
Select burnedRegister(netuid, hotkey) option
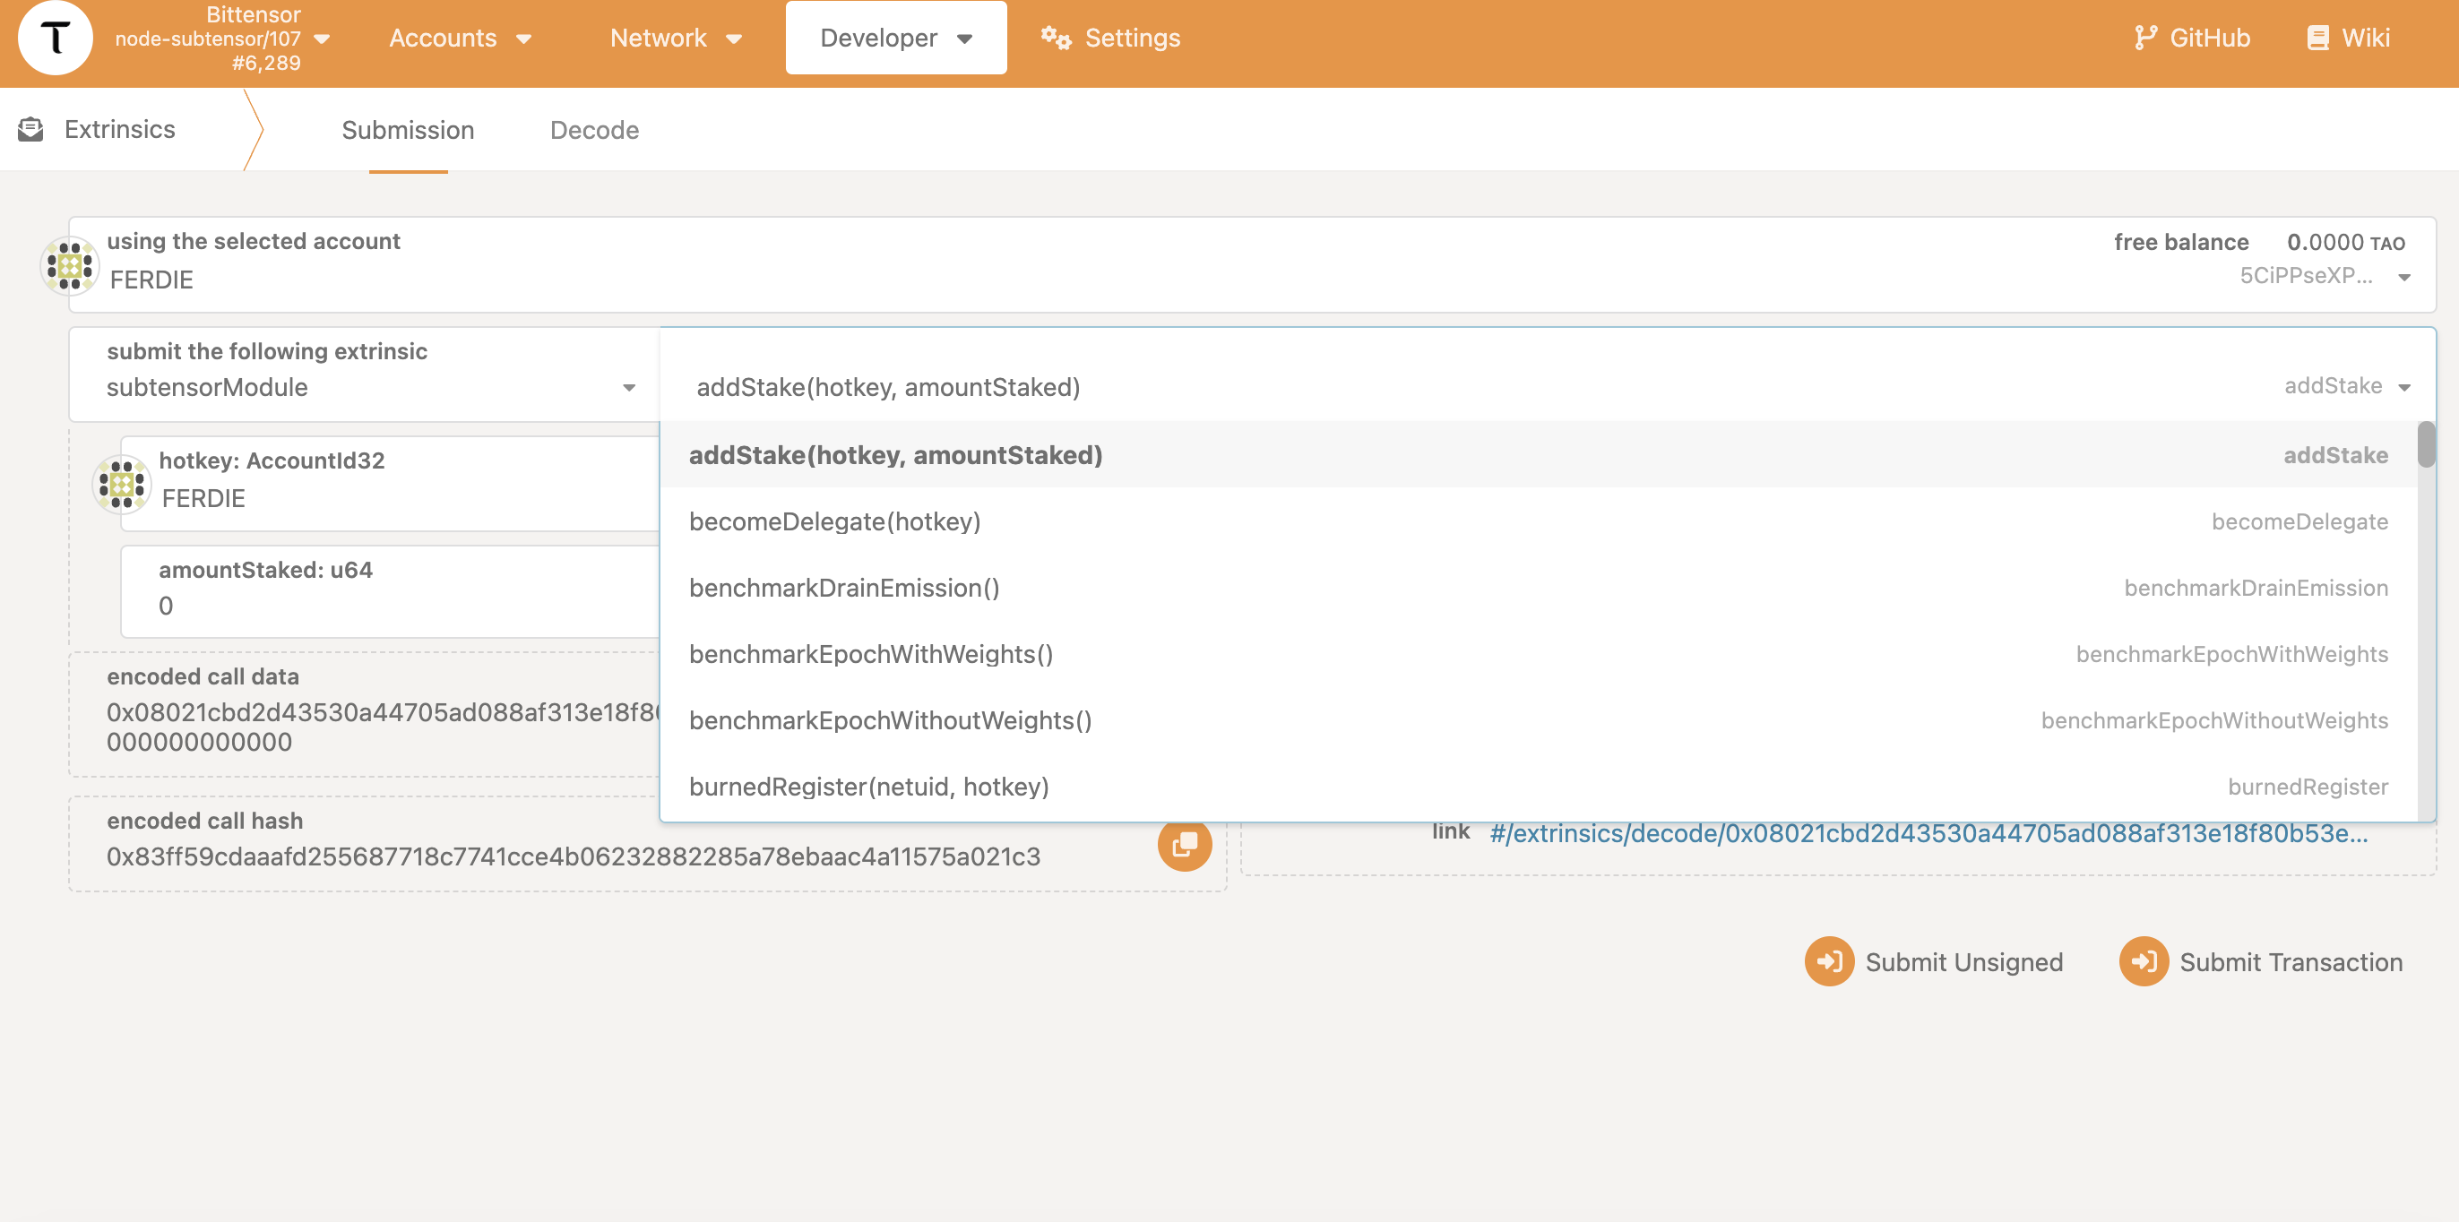coord(868,786)
